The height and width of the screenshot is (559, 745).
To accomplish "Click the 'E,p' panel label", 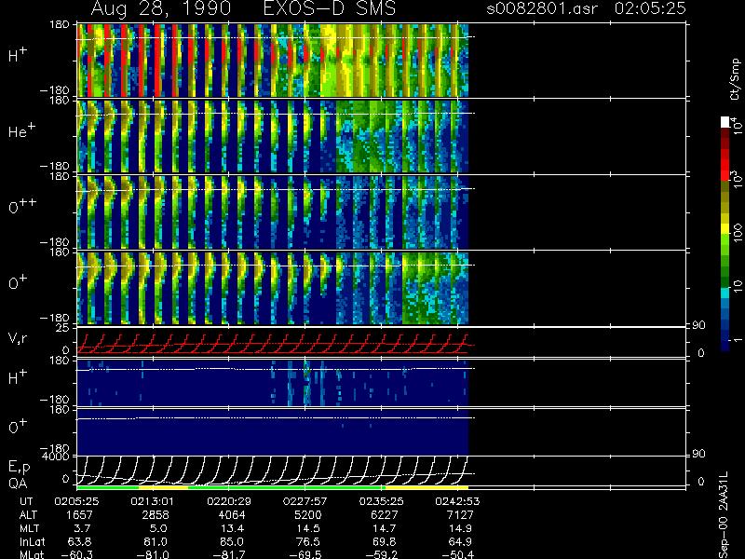I will (x=19, y=468).
